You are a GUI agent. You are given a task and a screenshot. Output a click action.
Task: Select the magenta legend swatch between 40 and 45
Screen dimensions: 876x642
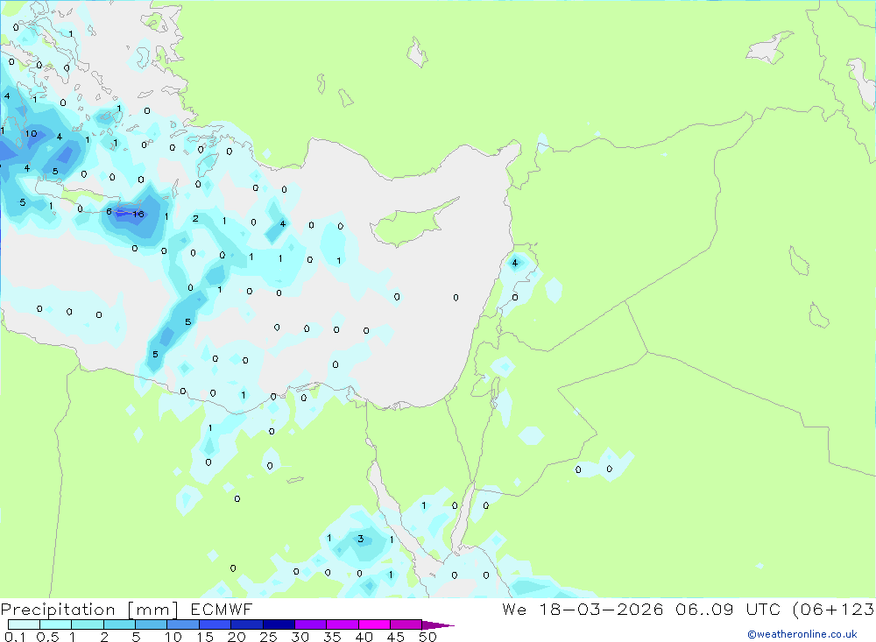(374, 624)
